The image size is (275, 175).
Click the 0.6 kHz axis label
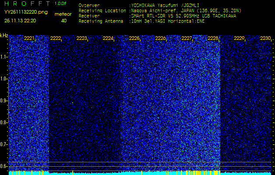3,166
